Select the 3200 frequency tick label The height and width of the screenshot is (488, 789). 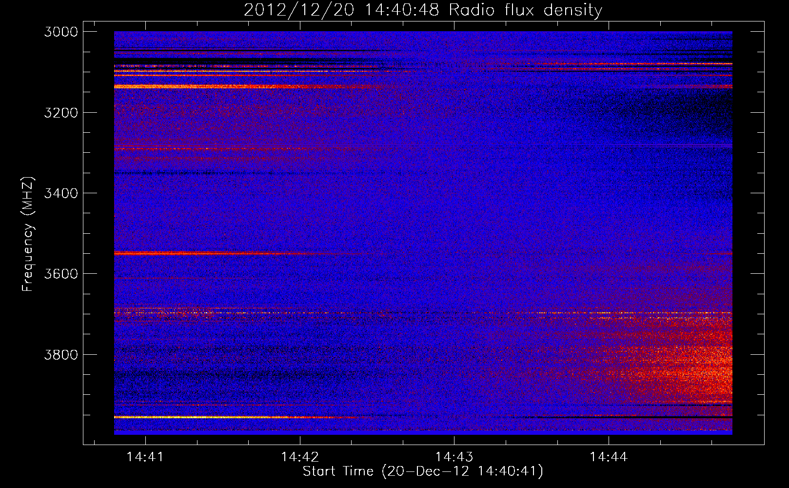tap(61, 113)
